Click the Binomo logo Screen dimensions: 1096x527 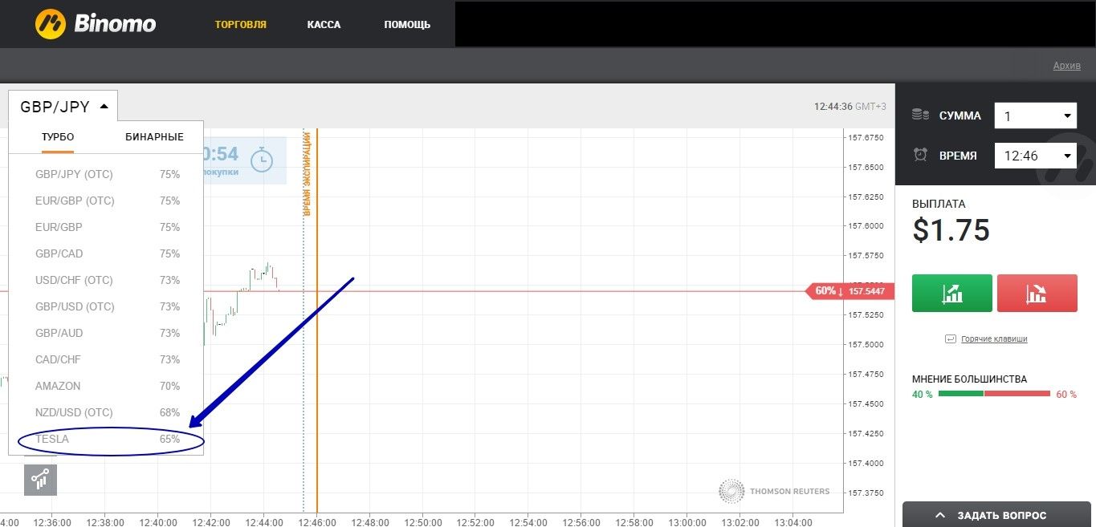pos(96,24)
